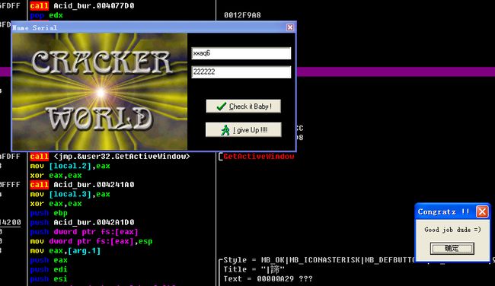The image size is (495, 286).
Task: Select the call GetActiveWindow instruction line
Action: tap(110, 157)
